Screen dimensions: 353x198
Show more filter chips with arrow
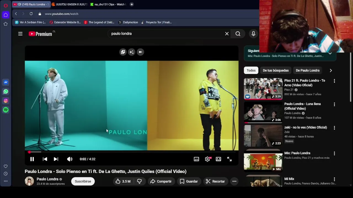[x=331, y=70]
